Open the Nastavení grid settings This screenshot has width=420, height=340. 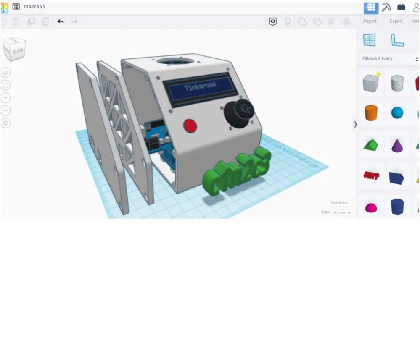pos(339,203)
